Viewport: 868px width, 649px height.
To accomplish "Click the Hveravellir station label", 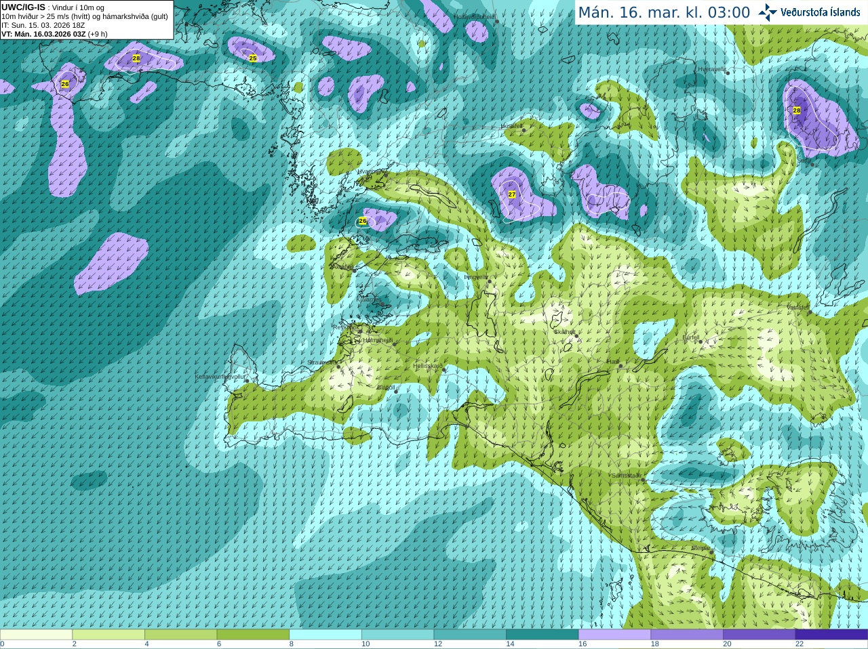I will pos(712,69).
